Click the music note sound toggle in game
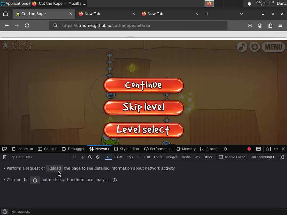The width and height of the screenshot is (287, 215). [242, 47]
